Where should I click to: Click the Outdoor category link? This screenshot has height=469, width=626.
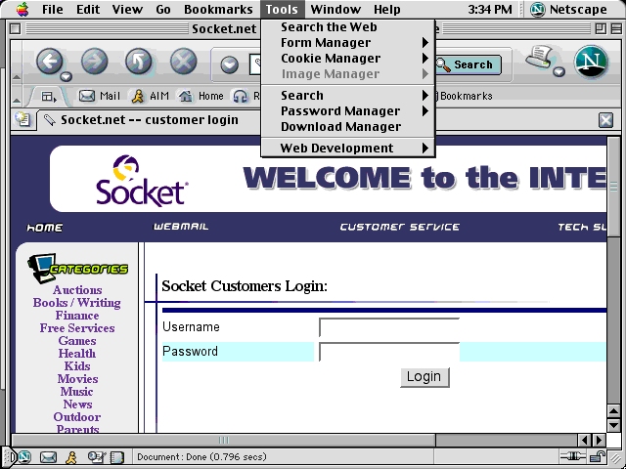(x=77, y=417)
